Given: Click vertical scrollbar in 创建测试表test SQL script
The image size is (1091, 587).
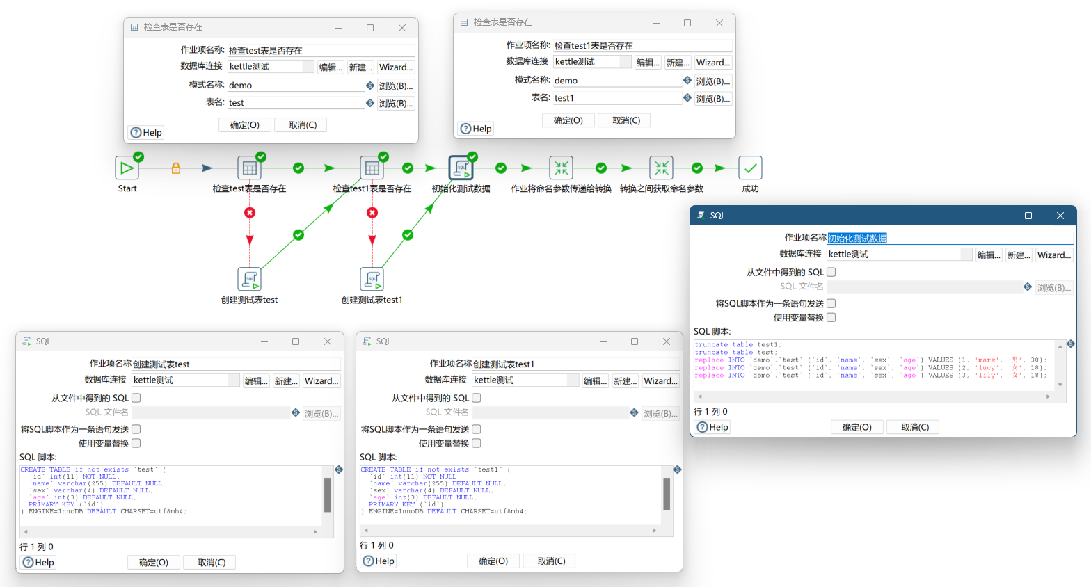Looking at the screenshot, I should [327, 494].
